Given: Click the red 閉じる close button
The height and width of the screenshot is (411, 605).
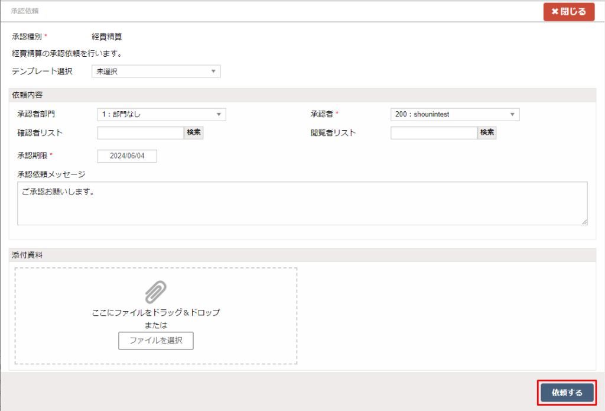Looking at the screenshot, I should click(x=569, y=12).
